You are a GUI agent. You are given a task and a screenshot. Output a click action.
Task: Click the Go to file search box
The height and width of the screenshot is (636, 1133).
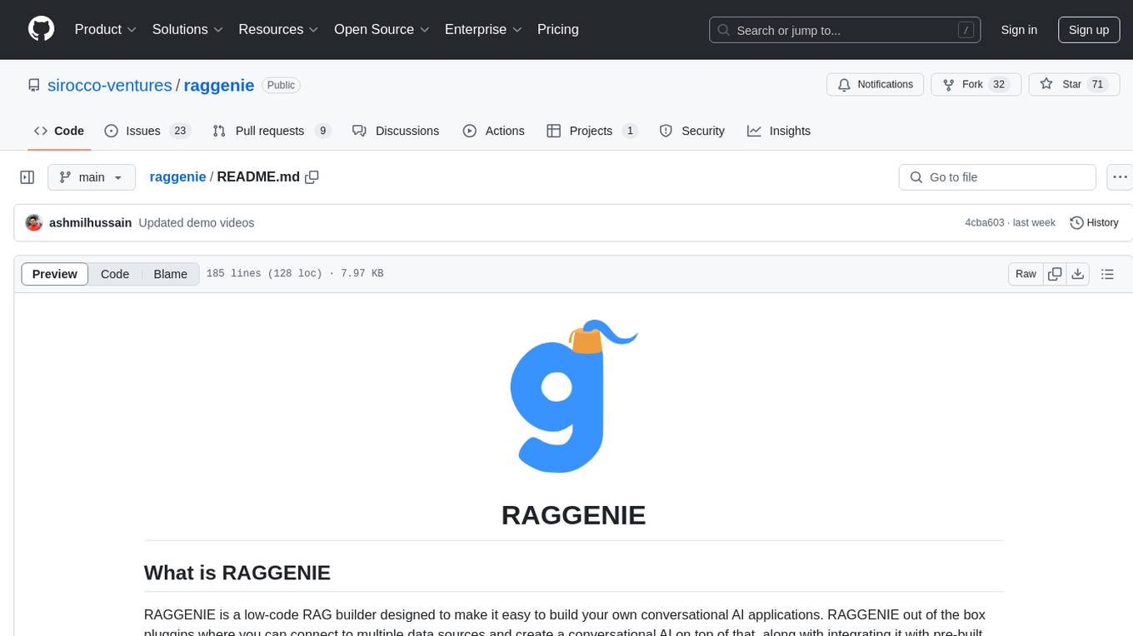[x=997, y=177]
